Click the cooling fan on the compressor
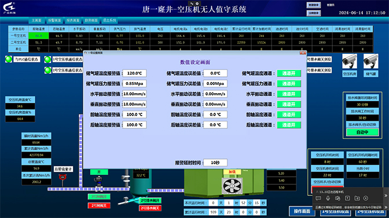The width and height of the screenshot is (389, 218). (x=232, y=186)
